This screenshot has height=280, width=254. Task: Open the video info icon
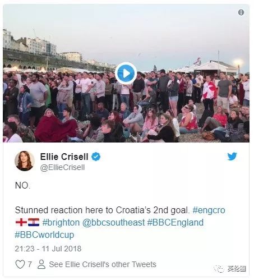(x=241, y=12)
